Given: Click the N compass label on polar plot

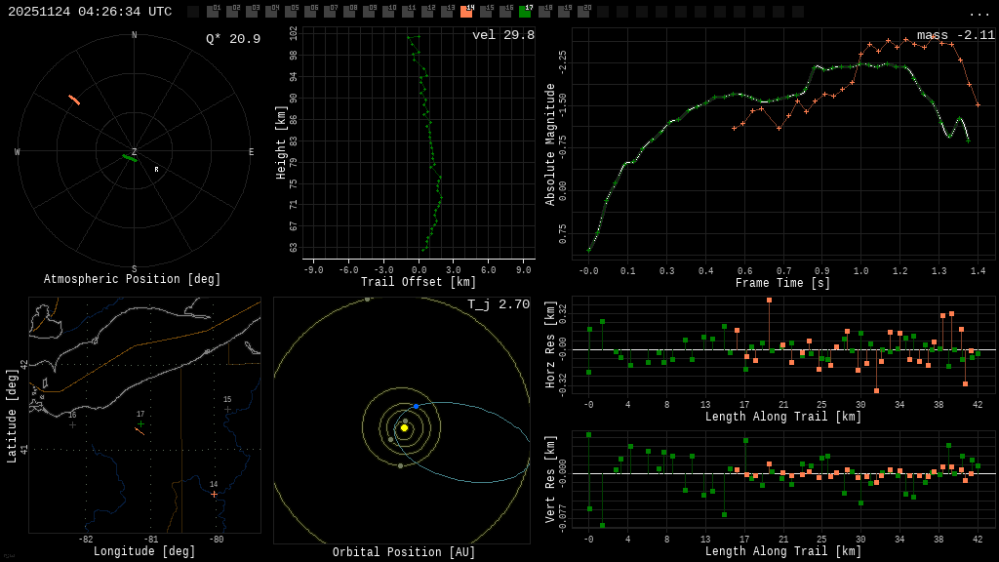Looking at the screenshot, I should pyautogui.click(x=134, y=35).
